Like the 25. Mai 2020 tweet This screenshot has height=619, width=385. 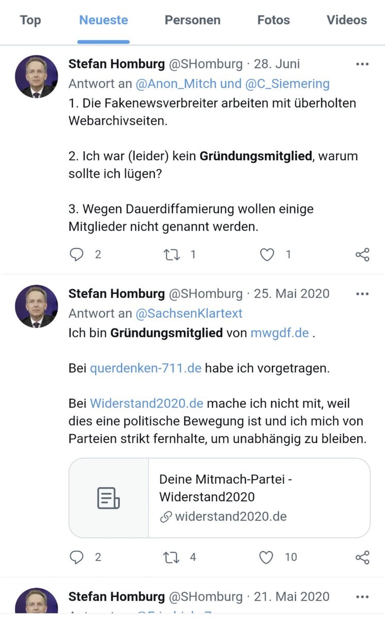tap(266, 557)
